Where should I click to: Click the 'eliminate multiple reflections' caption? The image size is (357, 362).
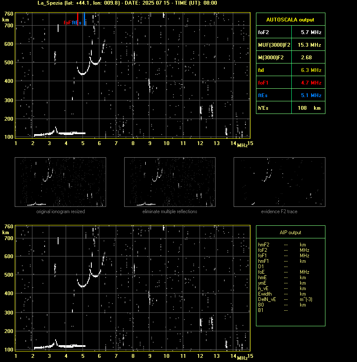(x=170, y=211)
